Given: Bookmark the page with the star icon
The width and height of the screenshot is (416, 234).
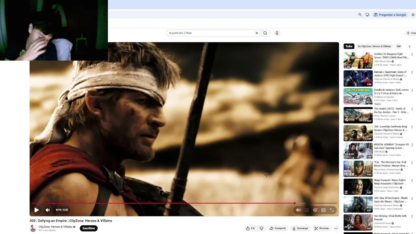Looking at the screenshot, I should pyautogui.click(x=413, y=15).
